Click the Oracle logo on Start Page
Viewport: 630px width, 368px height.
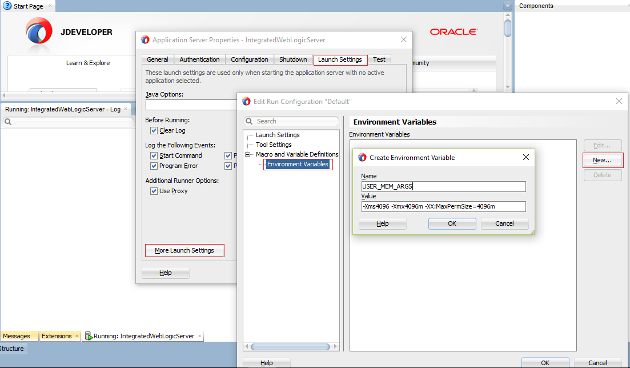[454, 32]
